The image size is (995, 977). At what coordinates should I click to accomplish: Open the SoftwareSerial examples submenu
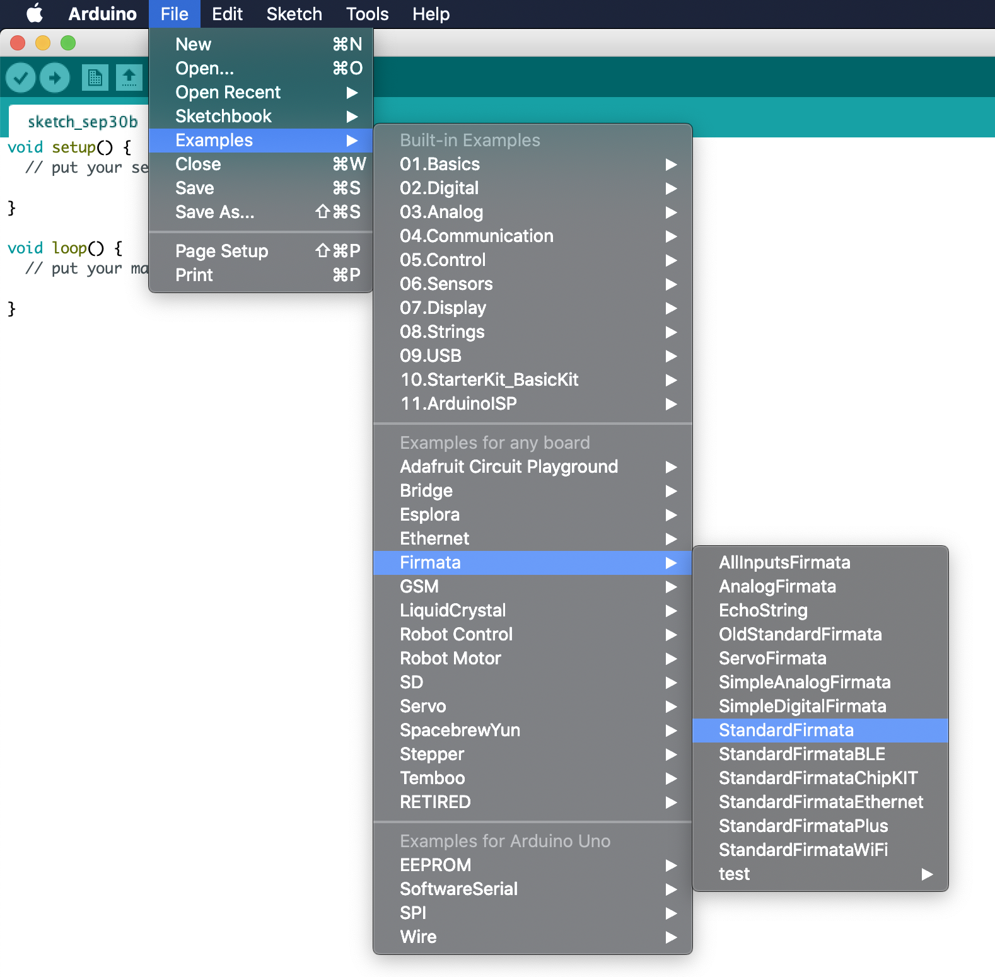click(x=533, y=889)
